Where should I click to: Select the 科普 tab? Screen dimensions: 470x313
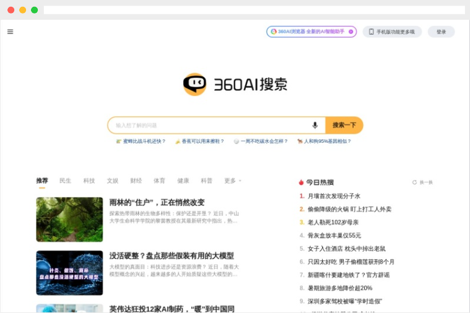pos(207,181)
